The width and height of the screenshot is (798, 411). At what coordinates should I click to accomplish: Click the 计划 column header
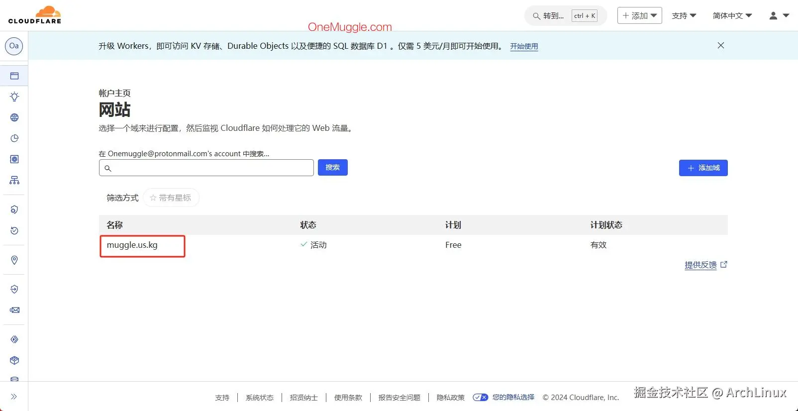click(453, 225)
